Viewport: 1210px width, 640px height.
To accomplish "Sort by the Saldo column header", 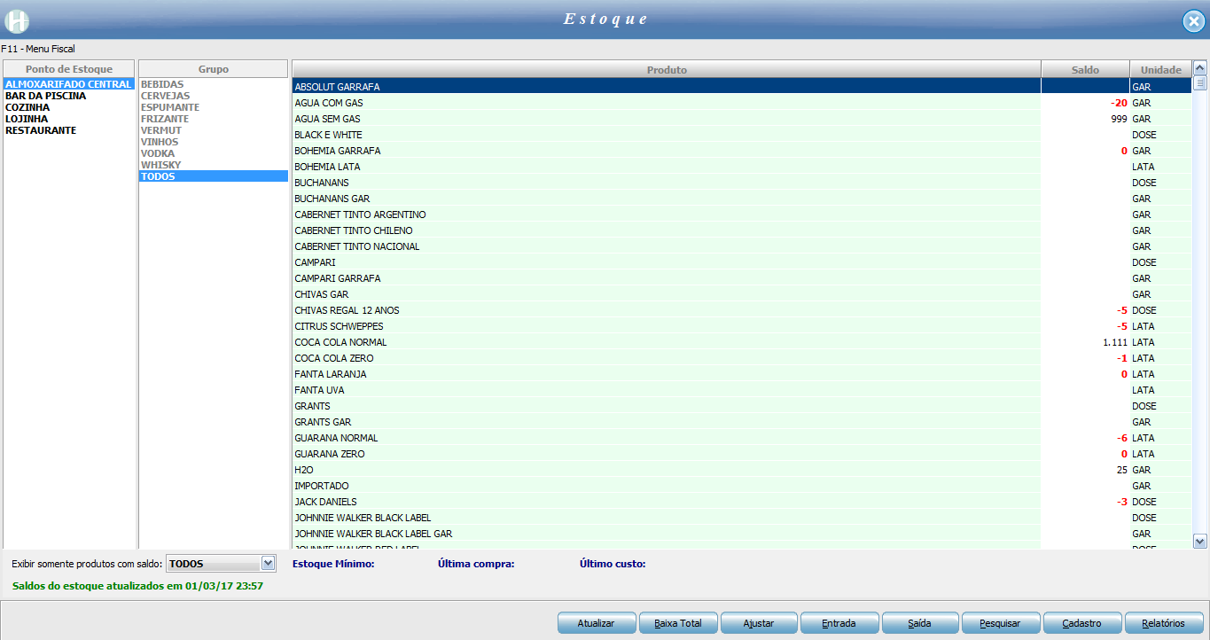I will (1085, 69).
